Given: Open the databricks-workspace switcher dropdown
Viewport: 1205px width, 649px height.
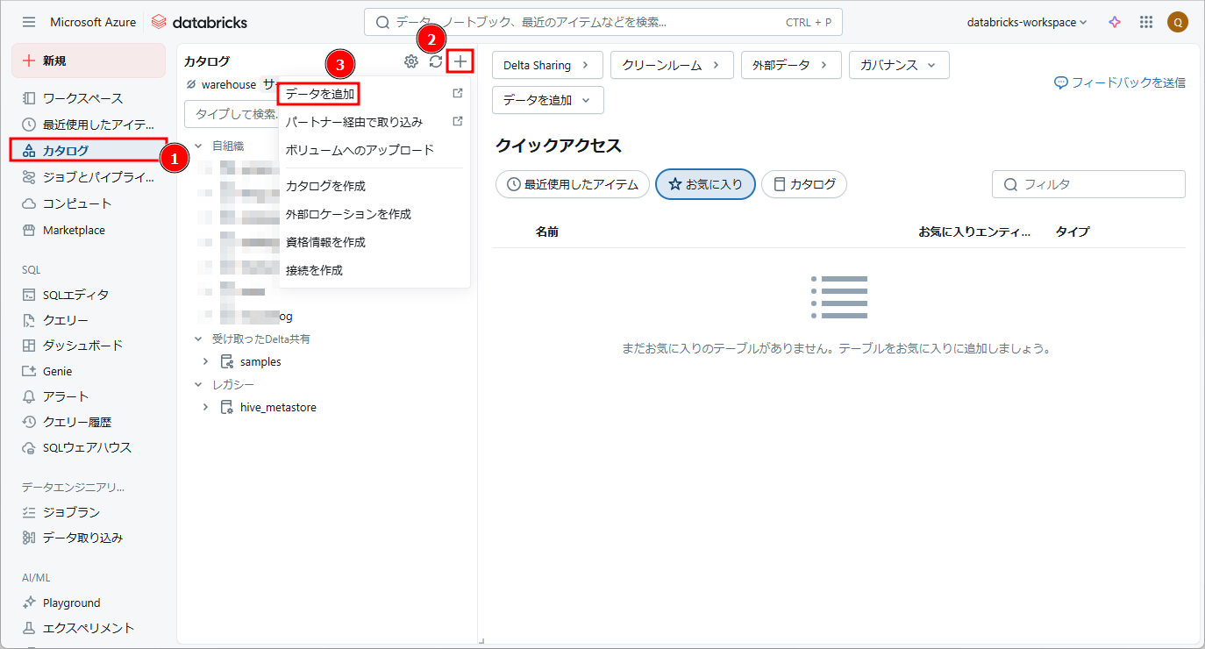Looking at the screenshot, I should [x=1026, y=22].
